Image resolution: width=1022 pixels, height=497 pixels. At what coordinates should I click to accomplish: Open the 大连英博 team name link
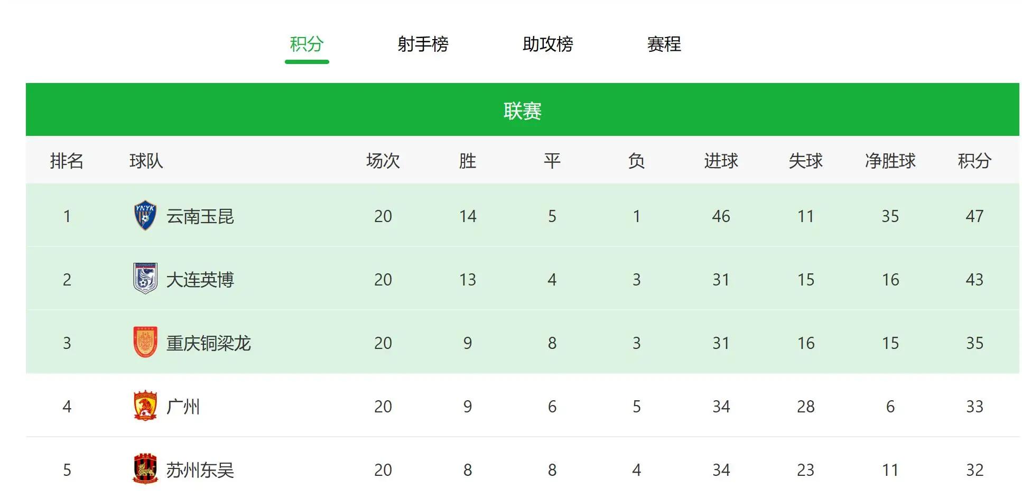tap(200, 280)
